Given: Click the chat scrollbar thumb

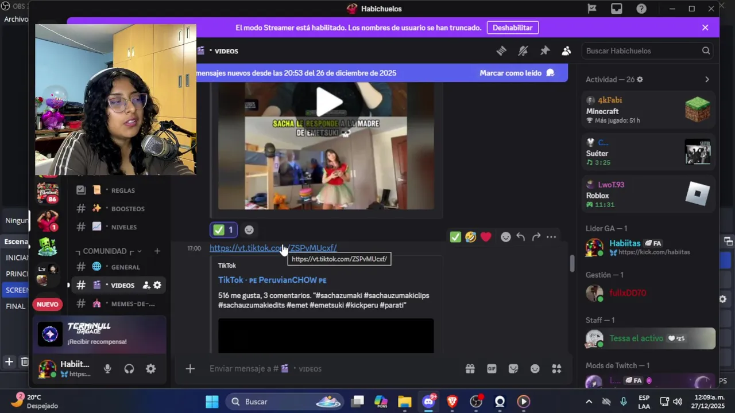Looking at the screenshot, I should tap(572, 264).
